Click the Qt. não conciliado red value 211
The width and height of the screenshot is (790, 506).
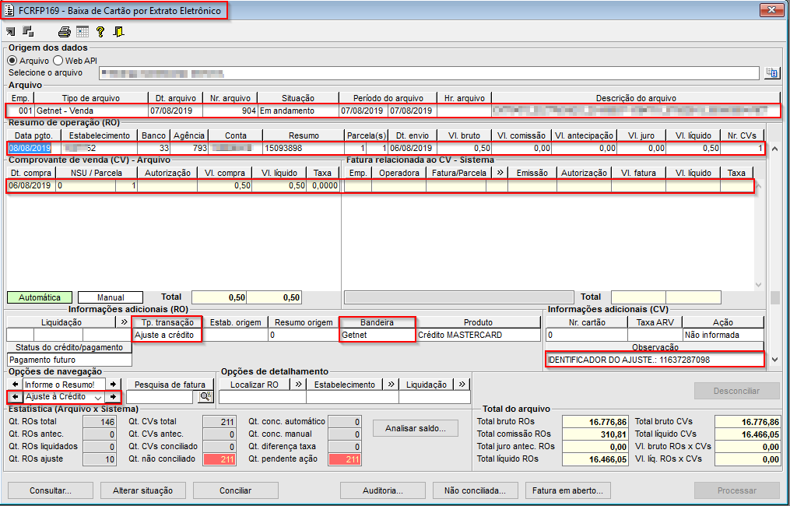tap(219, 459)
